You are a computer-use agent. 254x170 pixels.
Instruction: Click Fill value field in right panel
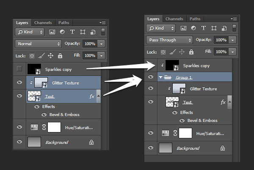click(x=221, y=52)
